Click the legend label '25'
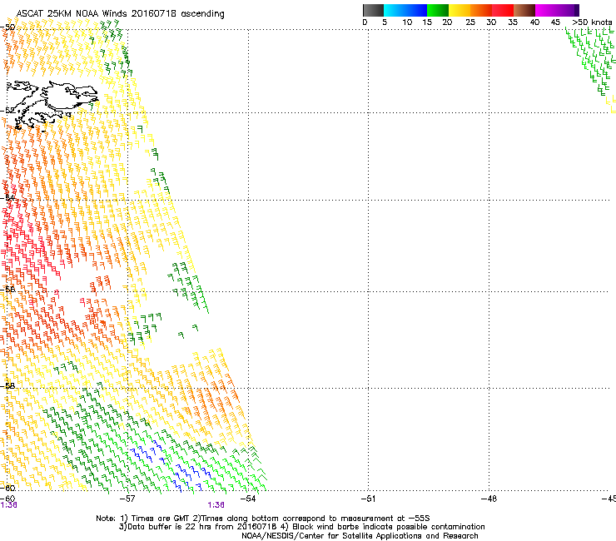The image size is (616, 541). [x=470, y=22]
